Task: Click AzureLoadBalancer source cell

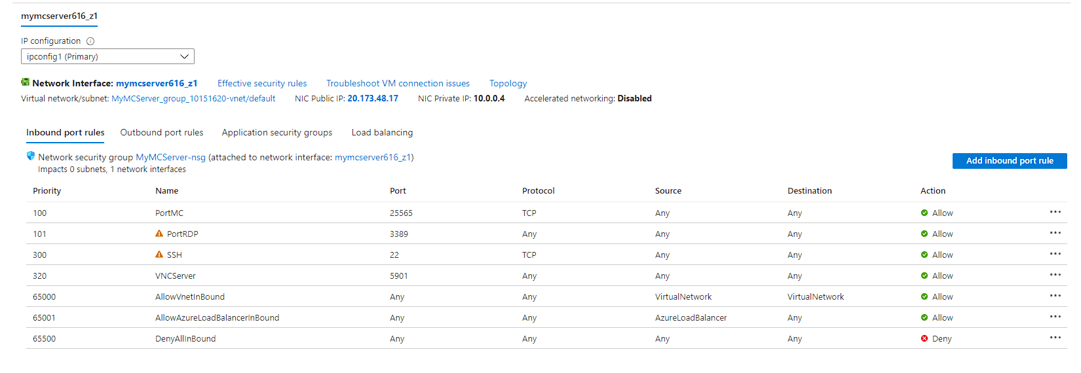Action: tap(691, 317)
